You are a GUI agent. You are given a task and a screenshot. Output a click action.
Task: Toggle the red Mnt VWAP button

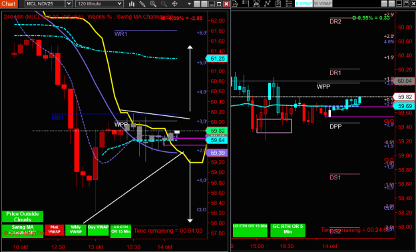point(55,230)
